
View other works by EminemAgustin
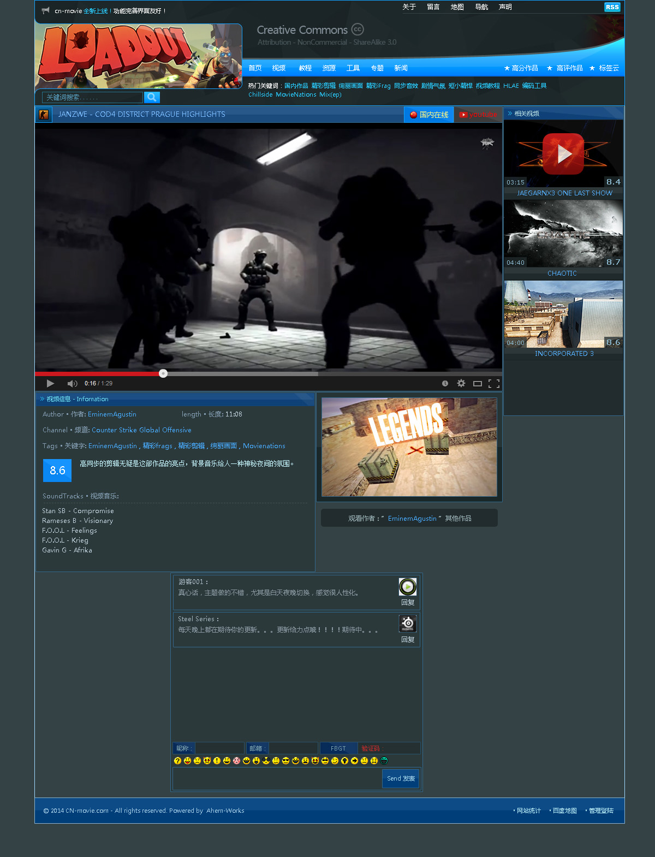[x=409, y=518]
